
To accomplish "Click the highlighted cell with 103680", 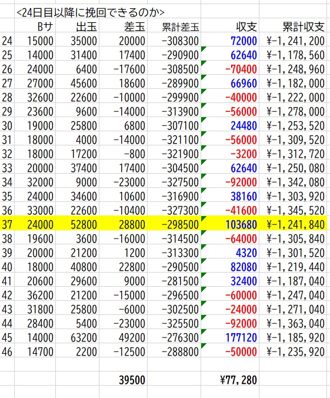I will click(230, 225).
